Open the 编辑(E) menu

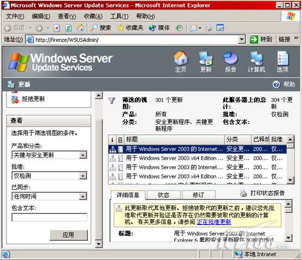(41, 16)
